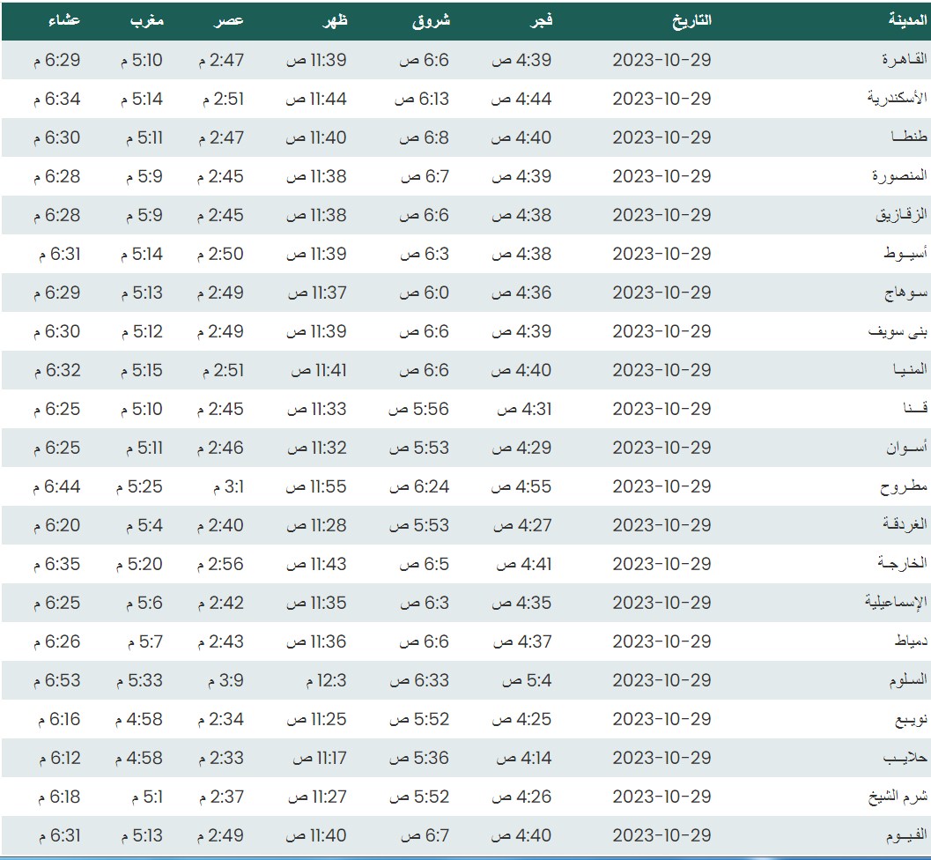Click the شروق column header
The width and height of the screenshot is (931, 860).
[x=431, y=21]
